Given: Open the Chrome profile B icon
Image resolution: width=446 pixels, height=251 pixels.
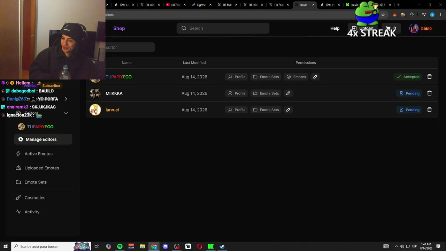Looking at the screenshot, I should point(432,15).
